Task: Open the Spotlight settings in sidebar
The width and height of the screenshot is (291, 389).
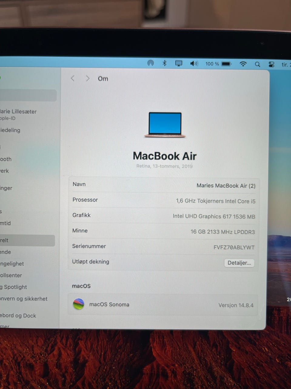Action: click(14, 287)
